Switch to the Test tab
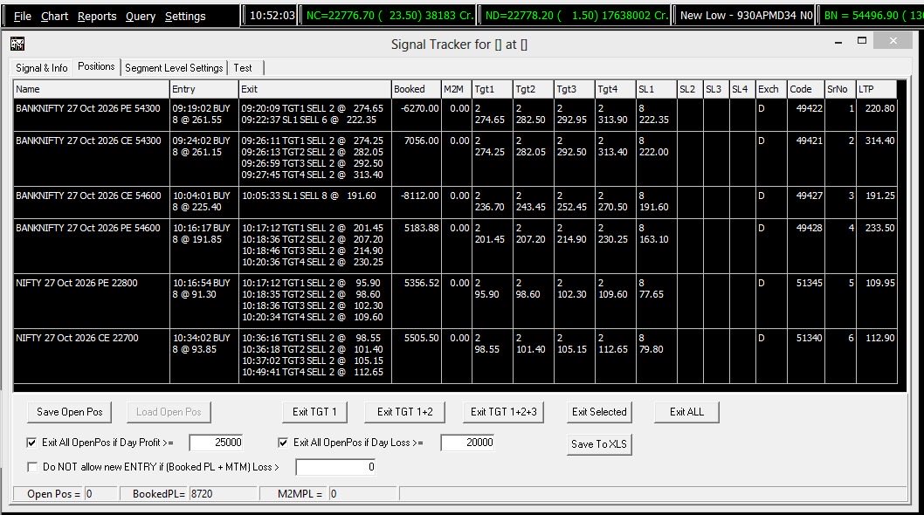The width and height of the screenshot is (924, 515). pyautogui.click(x=243, y=68)
